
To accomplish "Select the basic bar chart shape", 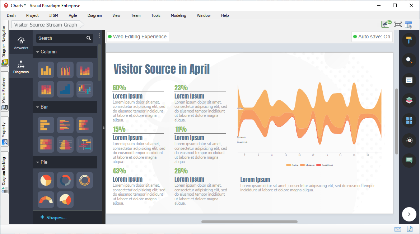I will tap(46, 125).
